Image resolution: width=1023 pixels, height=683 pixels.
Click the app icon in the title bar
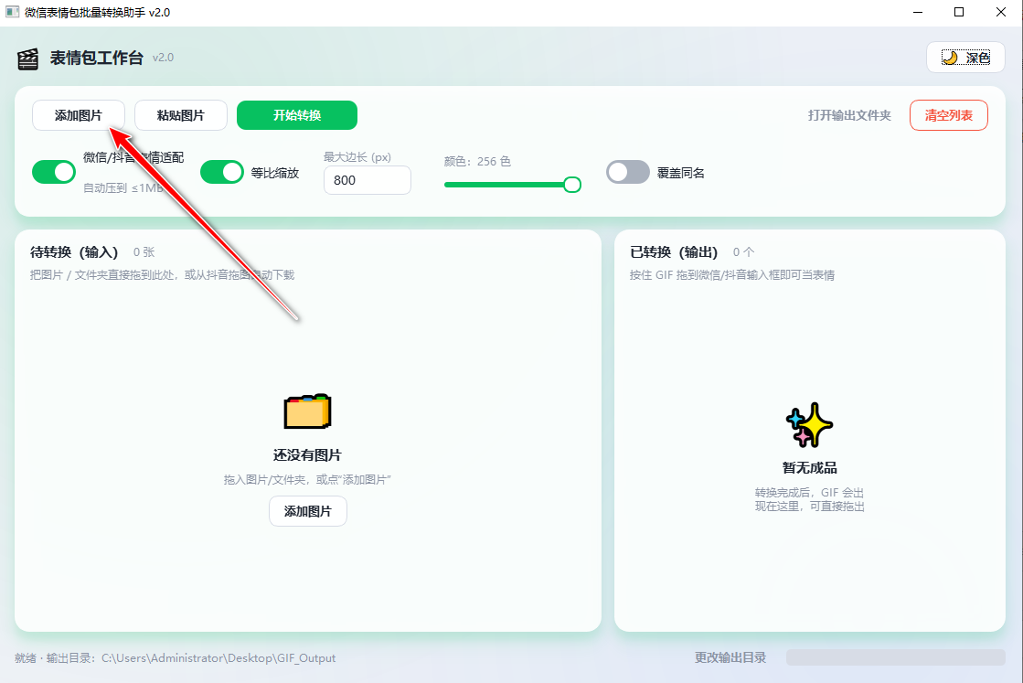click(x=13, y=12)
